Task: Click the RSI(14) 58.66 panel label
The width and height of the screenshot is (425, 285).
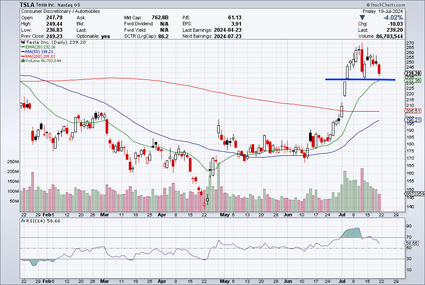Action: tap(43, 221)
